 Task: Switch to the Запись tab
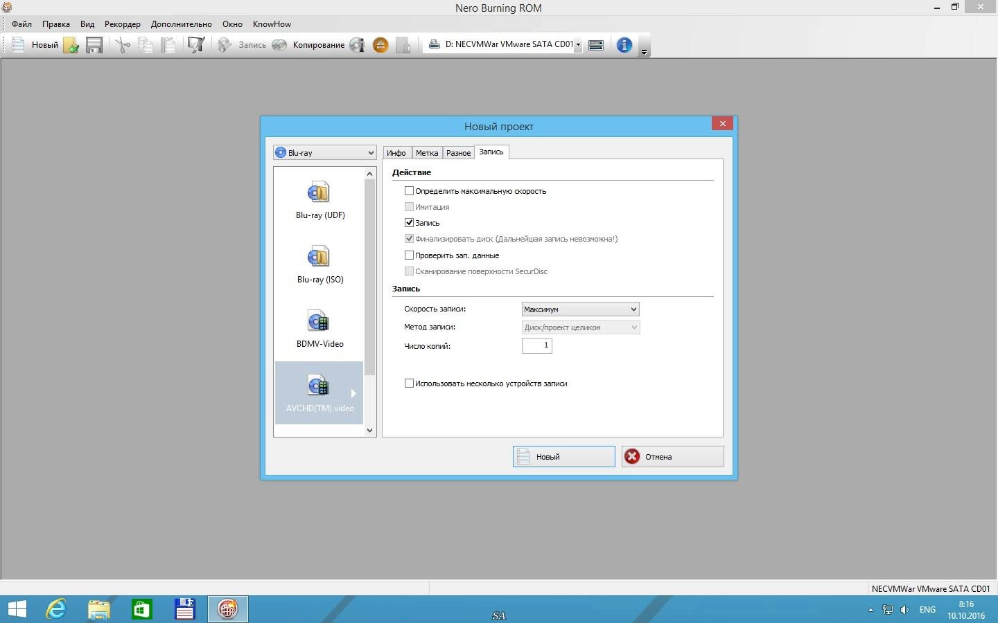[491, 152]
